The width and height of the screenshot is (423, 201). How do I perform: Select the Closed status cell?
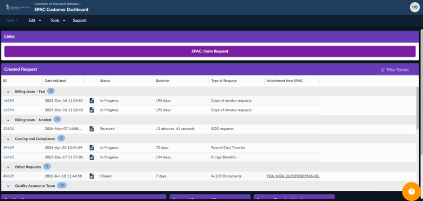pyautogui.click(x=106, y=176)
